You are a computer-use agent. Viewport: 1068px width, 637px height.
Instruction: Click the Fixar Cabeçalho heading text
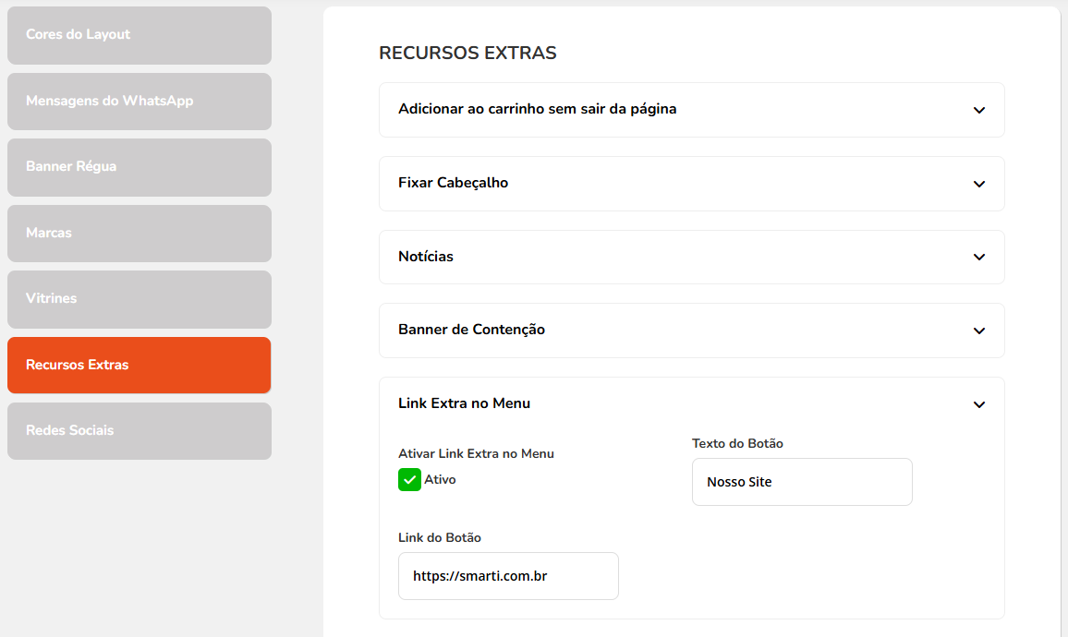tap(453, 183)
